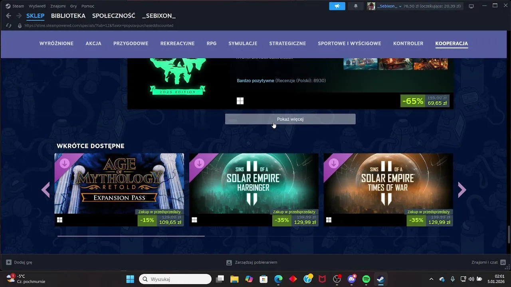Select the RPG category tab
This screenshot has width=511, height=287.
[212, 43]
